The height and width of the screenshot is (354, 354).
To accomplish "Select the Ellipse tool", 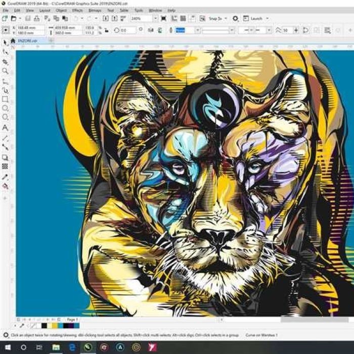I will (x=5, y=108).
